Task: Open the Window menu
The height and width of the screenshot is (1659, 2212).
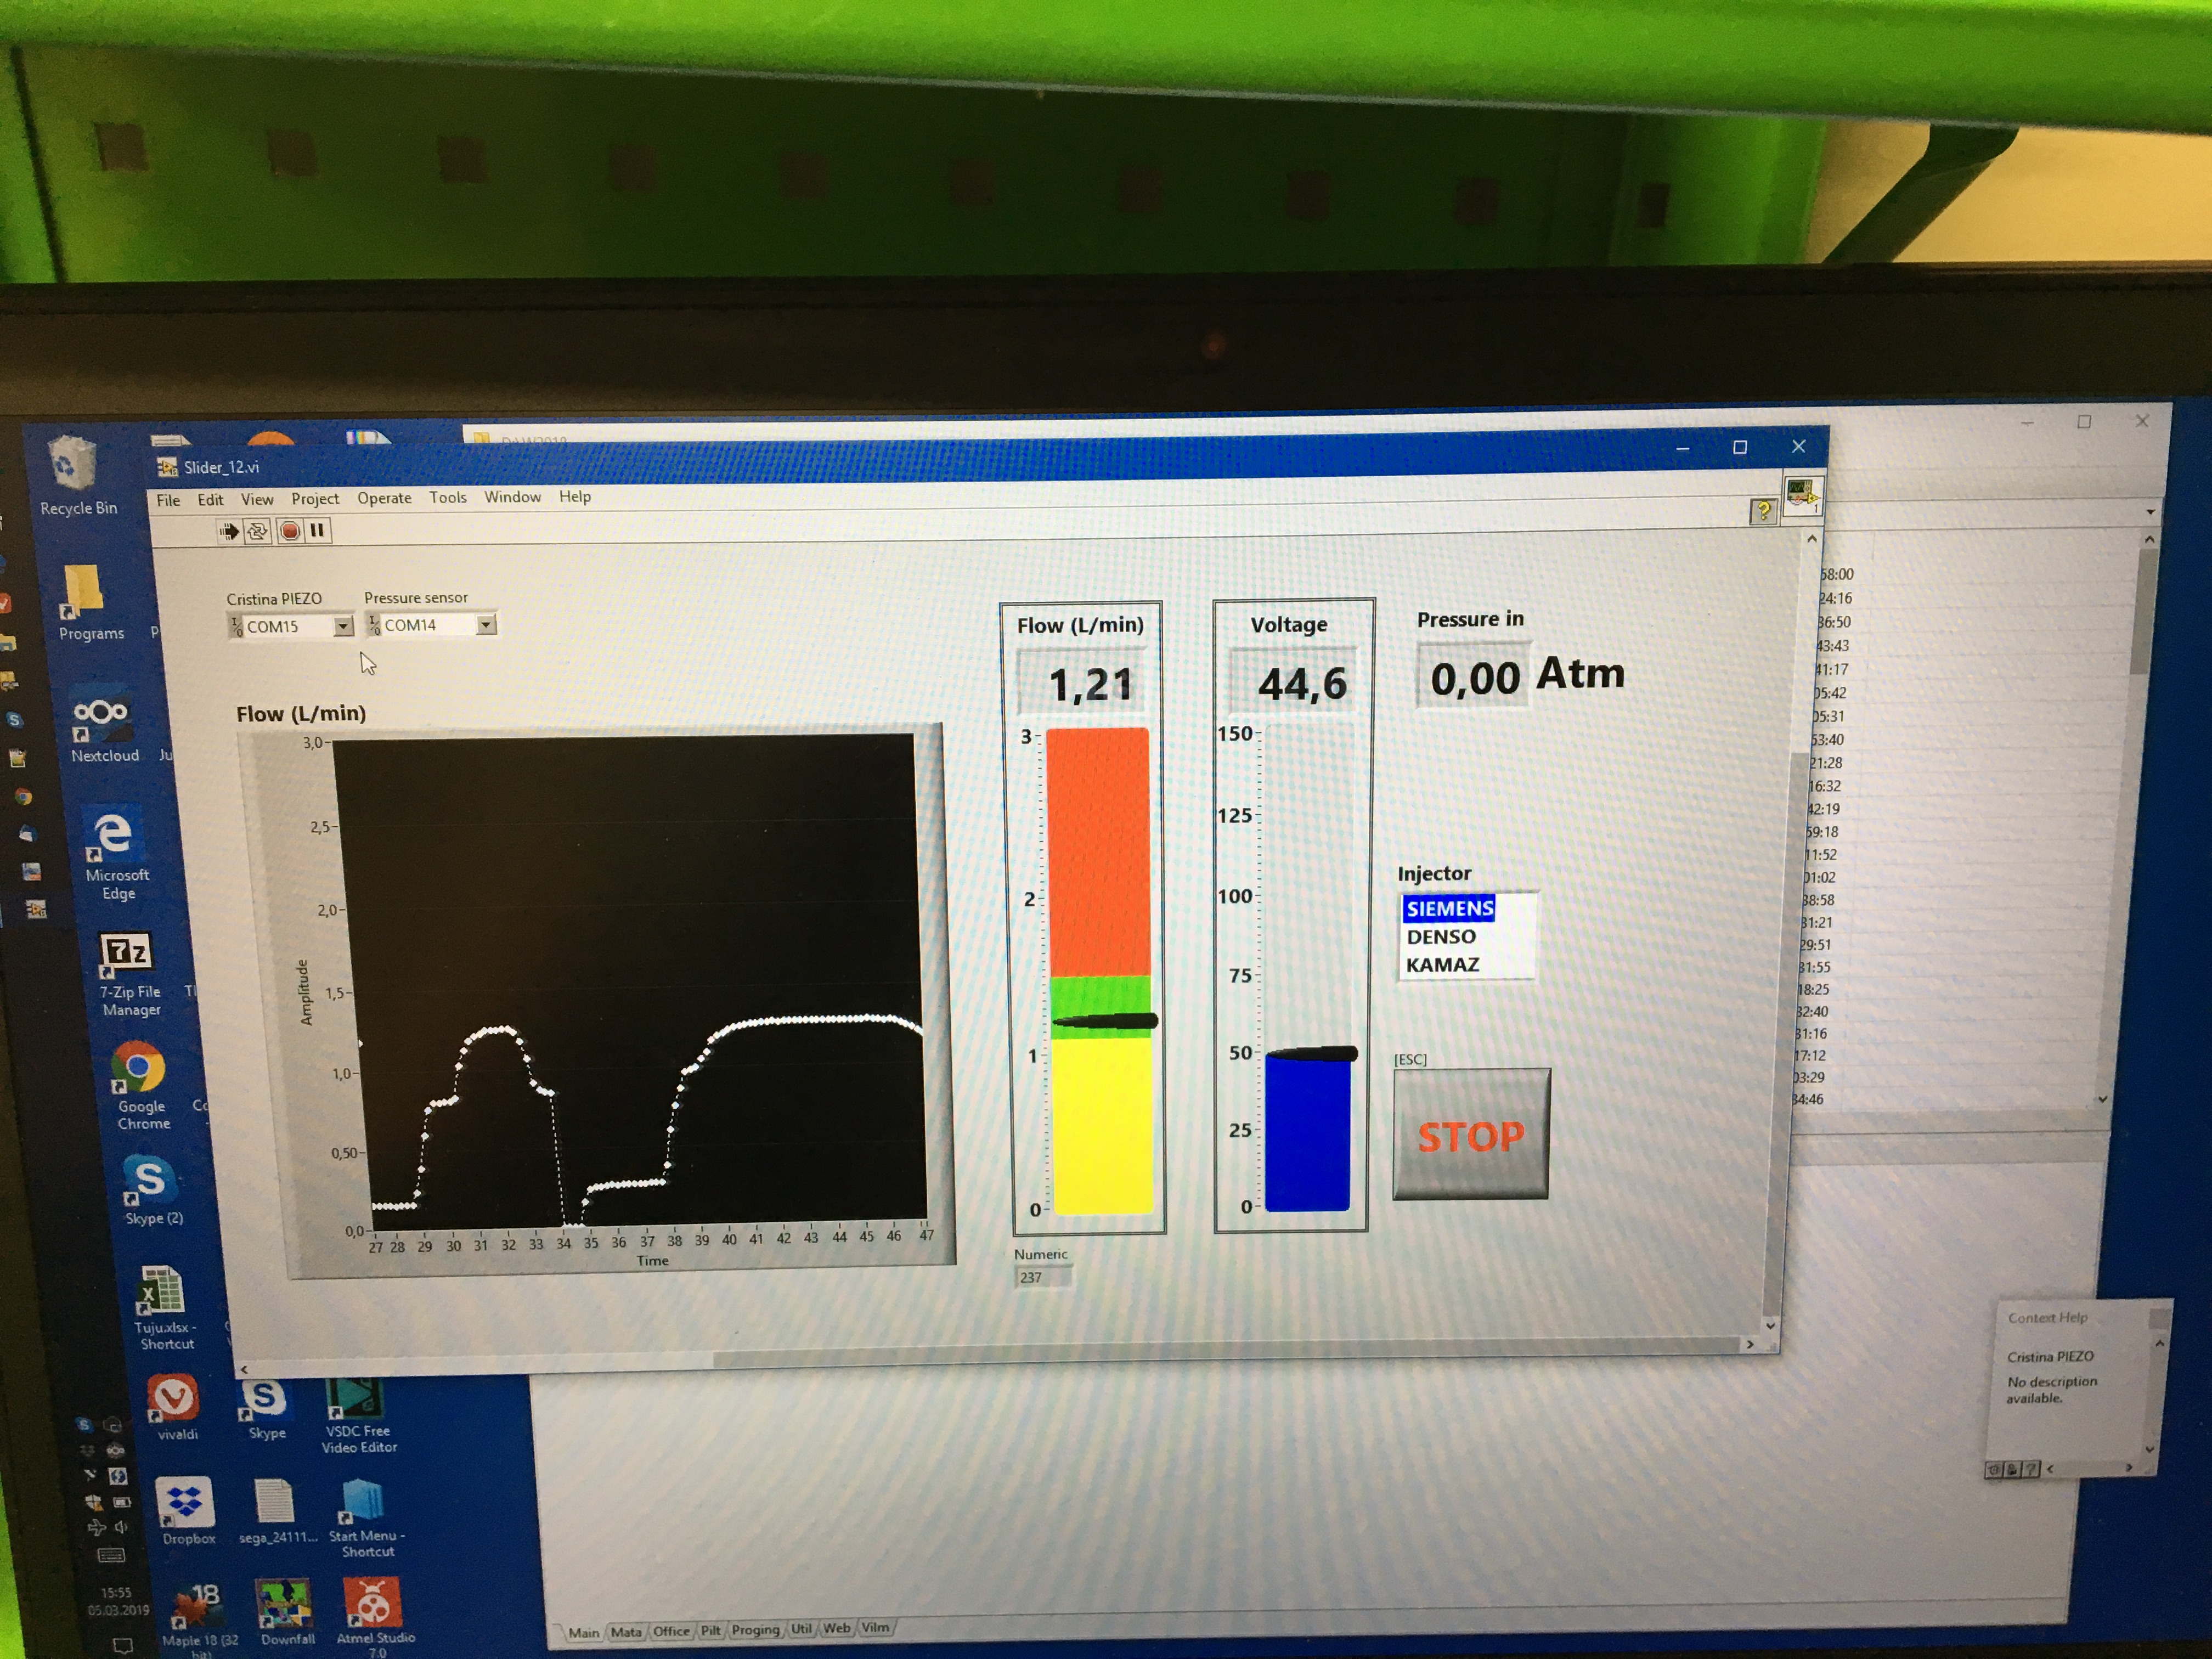Action: (x=512, y=497)
